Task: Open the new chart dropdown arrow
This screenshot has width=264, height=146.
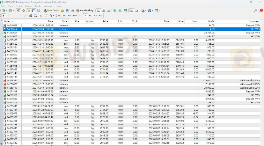Action: click(x=6, y=11)
